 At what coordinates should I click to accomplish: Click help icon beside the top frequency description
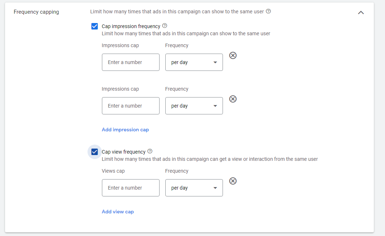[x=268, y=12]
